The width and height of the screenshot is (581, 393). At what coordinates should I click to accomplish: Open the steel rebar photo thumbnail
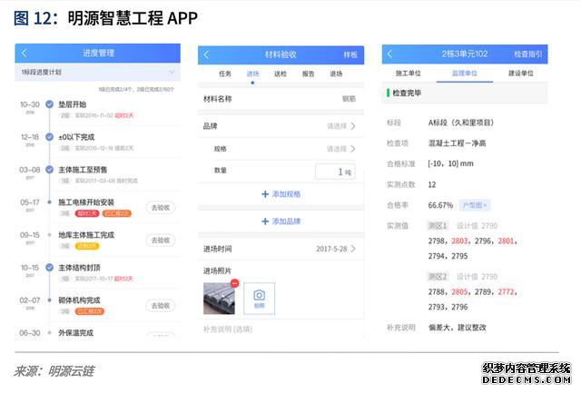219,299
